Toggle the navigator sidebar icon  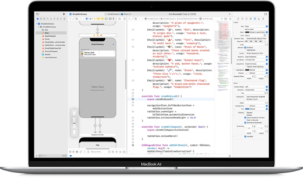[38, 14]
